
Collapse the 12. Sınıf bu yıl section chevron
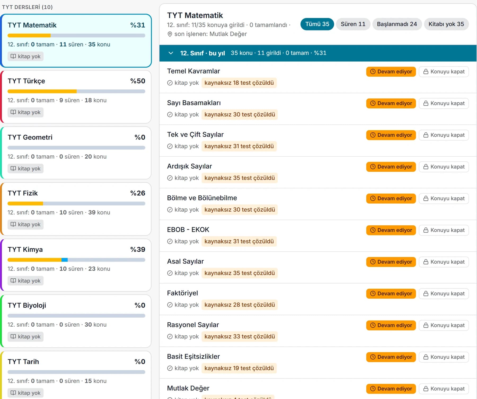[171, 53]
